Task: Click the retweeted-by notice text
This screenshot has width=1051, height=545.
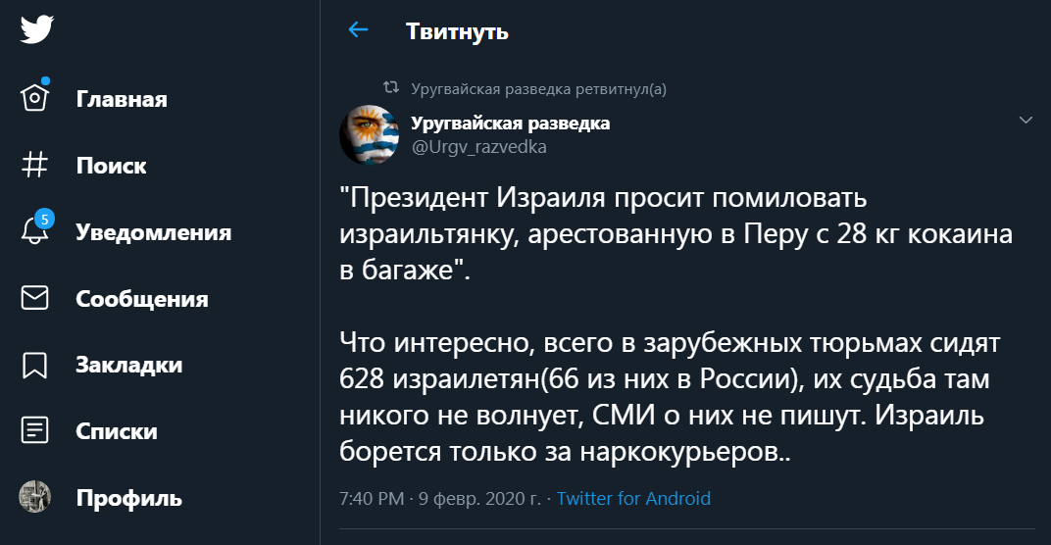Action: [x=539, y=89]
